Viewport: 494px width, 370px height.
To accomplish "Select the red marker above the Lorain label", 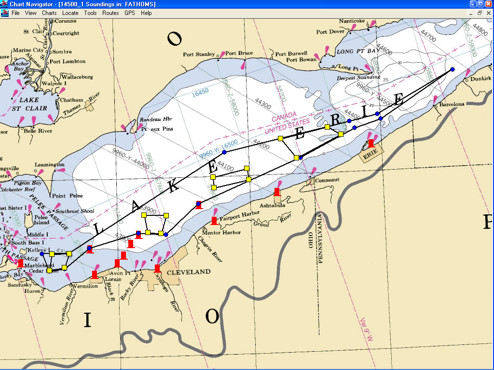I will (x=95, y=275).
